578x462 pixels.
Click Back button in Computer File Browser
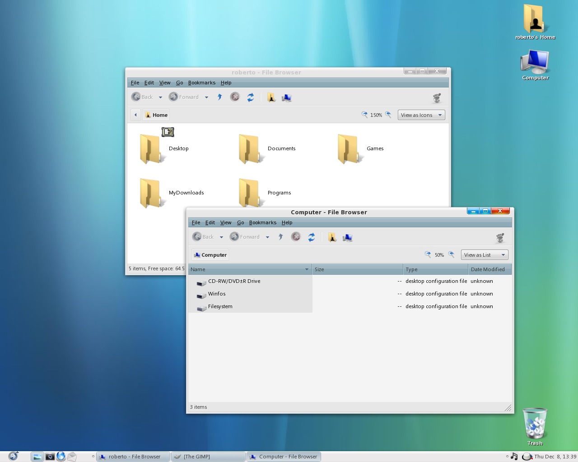(203, 237)
